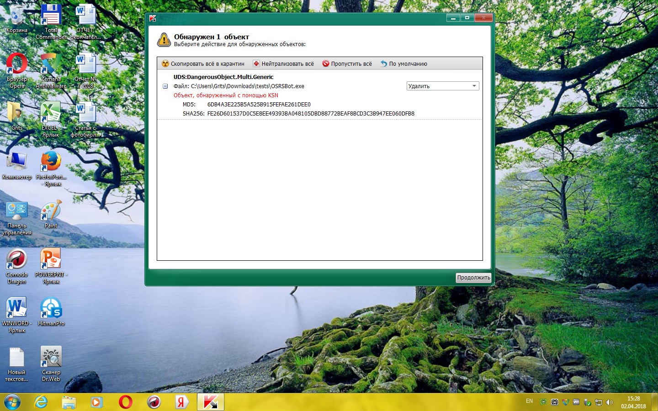Open Windows Media Player from the taskbar
Viewport: 658px width, 411px height.
click(x=97, y=402)
